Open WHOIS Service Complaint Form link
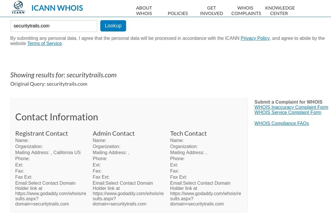Image resolution: width=331 pixels, height=215 pixels. coord(288,113)
